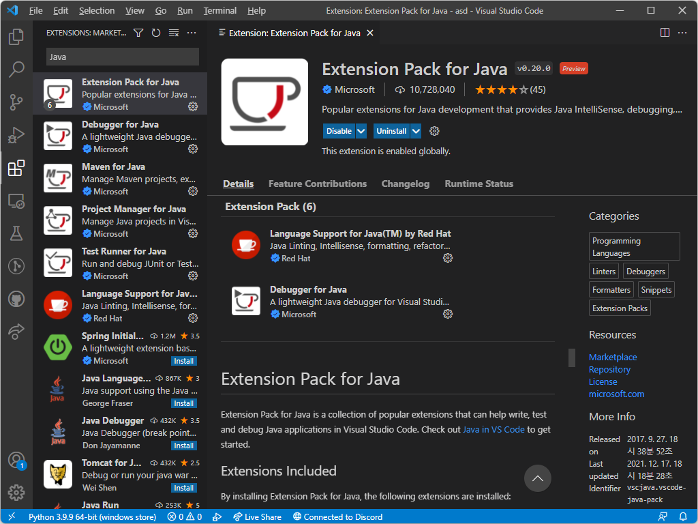Open the Python 3.9.9 interpreter selector

point(92,517)
